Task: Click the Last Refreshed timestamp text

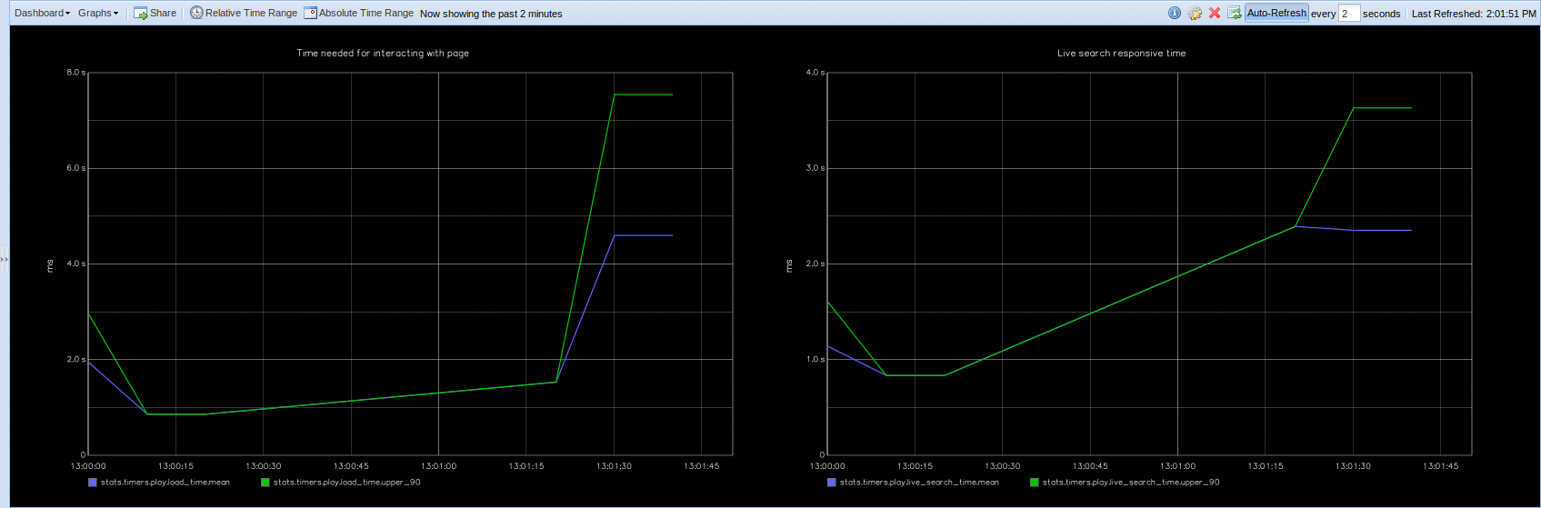Action: point(1474,14)
